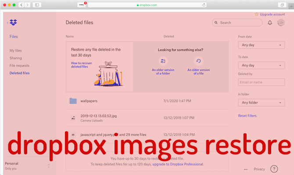Open the account avatar menu

point(281,22)
